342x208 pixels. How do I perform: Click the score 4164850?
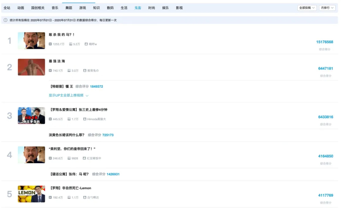tap(326, 156)
